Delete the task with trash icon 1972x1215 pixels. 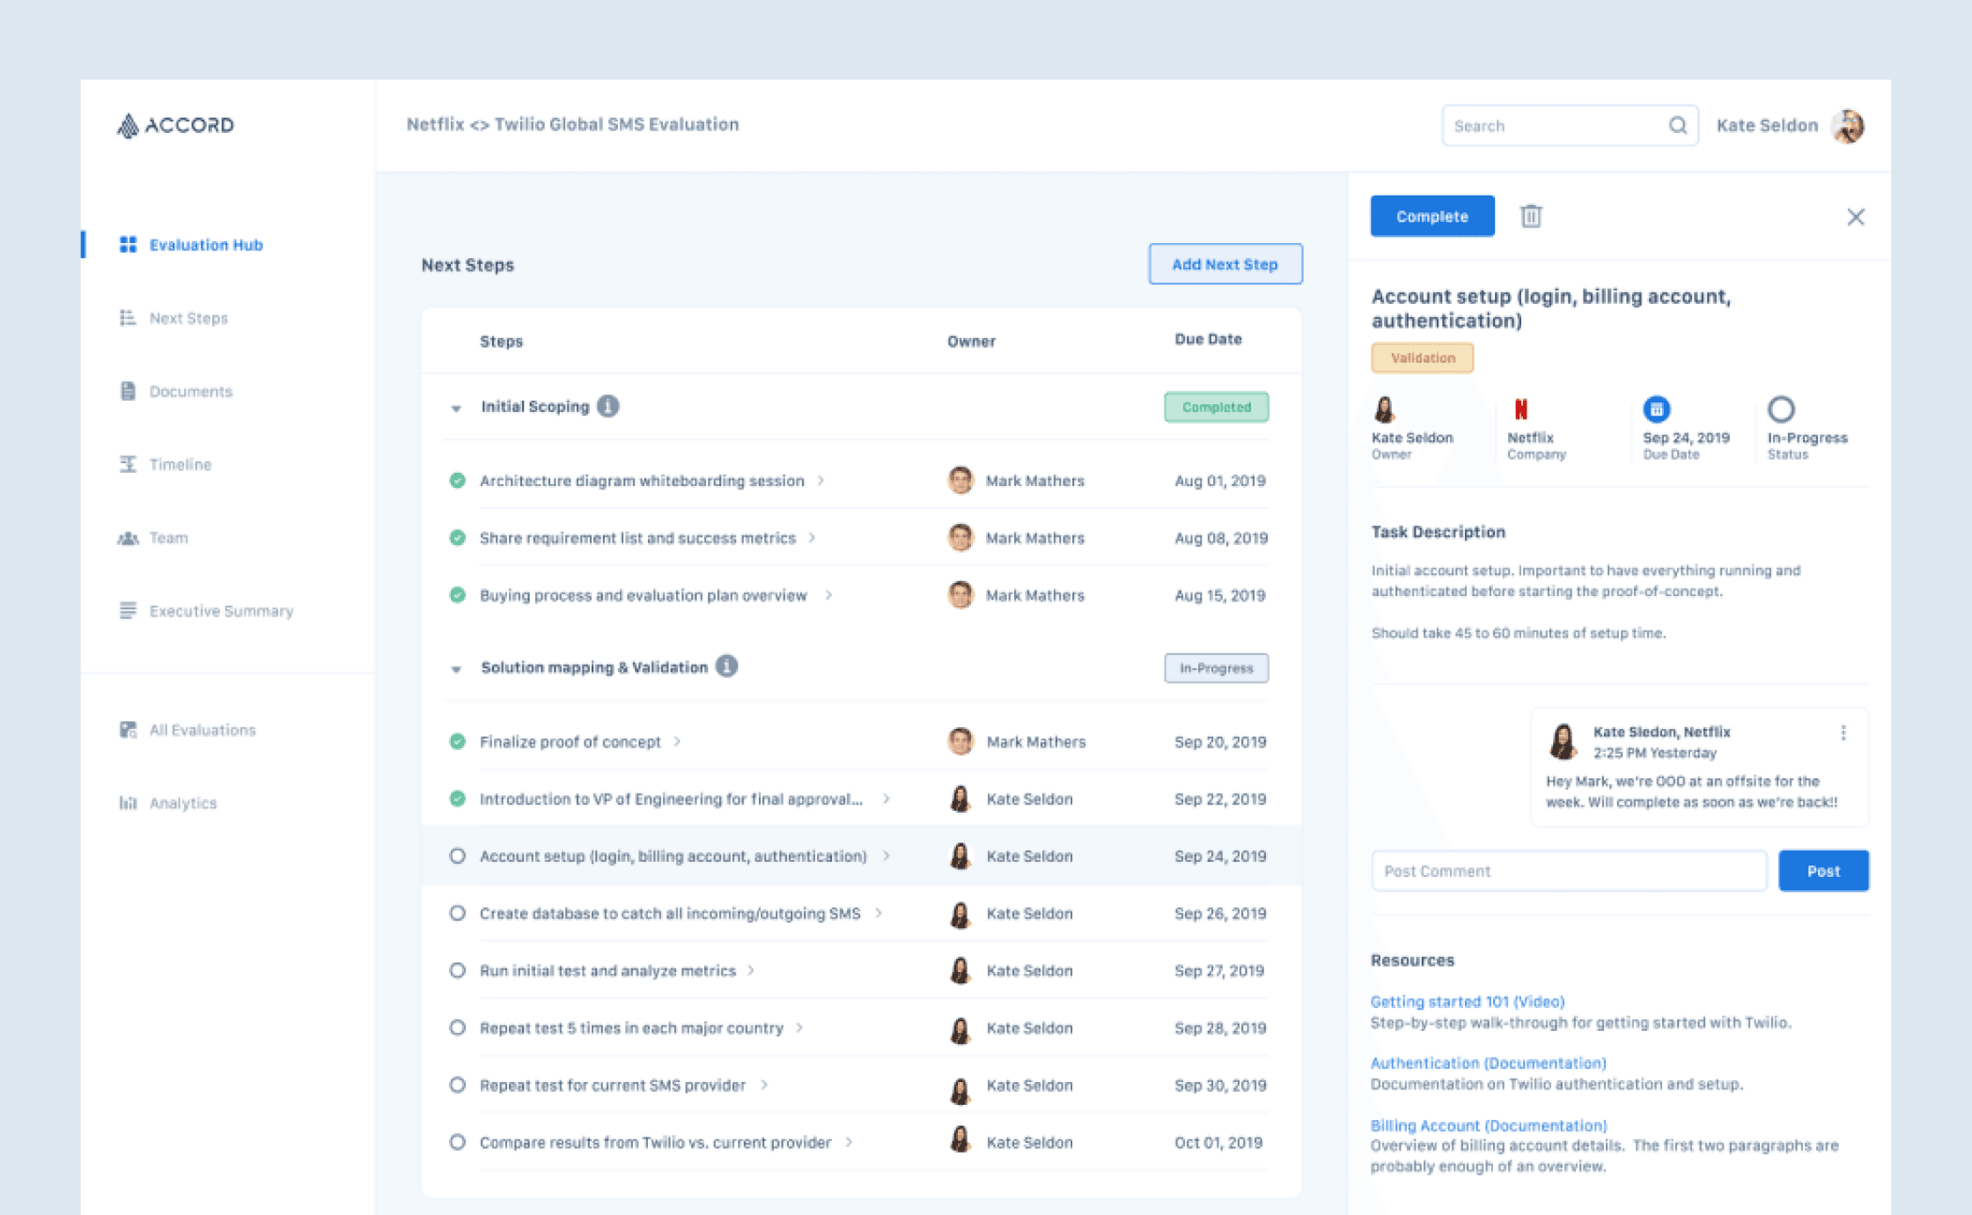tap(1531, 216)
